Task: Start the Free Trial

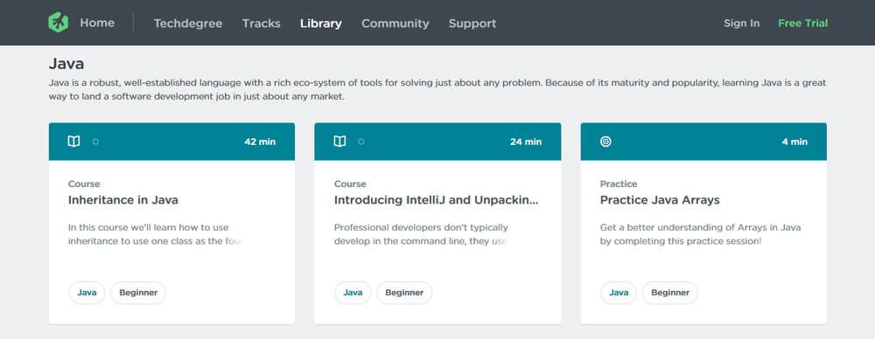Action: coord(803,24)
